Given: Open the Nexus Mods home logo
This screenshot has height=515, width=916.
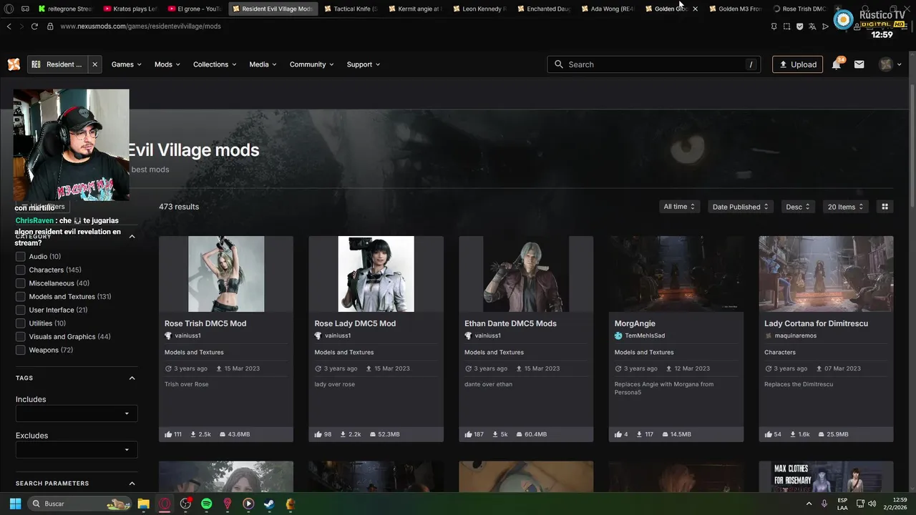Looking at the screenshot, I should coord(14,64).
